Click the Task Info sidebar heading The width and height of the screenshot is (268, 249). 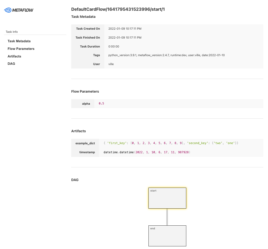click(12, 32)
